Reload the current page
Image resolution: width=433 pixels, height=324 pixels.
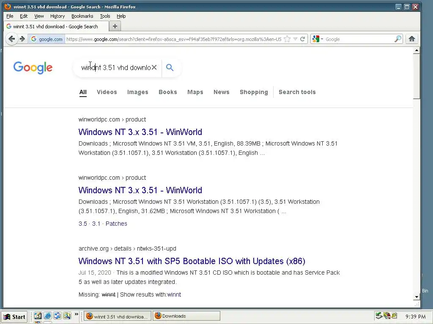[303, 39]
